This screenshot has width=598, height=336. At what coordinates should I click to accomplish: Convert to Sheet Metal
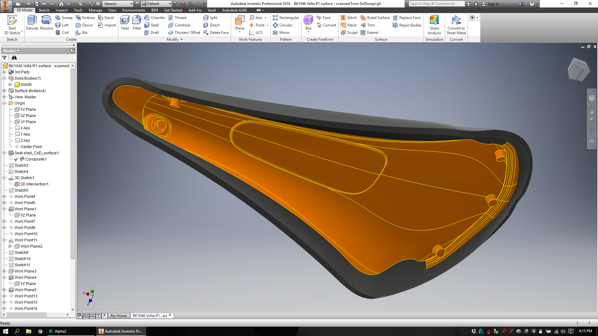(456, 25)
